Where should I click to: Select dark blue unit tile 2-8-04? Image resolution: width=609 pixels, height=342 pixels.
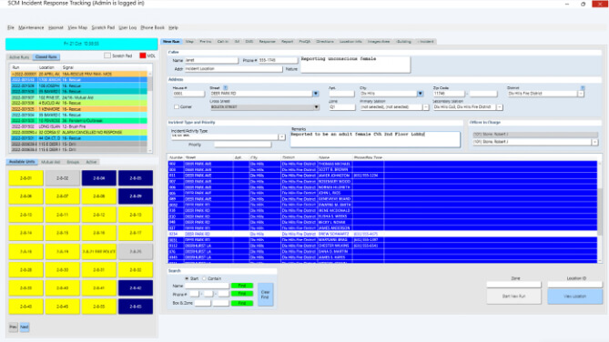click(98, 178)
